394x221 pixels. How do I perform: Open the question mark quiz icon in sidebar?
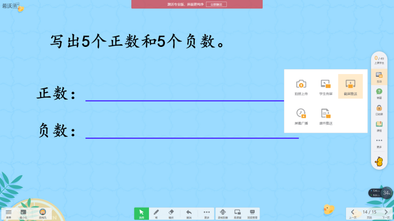point(379,94)
